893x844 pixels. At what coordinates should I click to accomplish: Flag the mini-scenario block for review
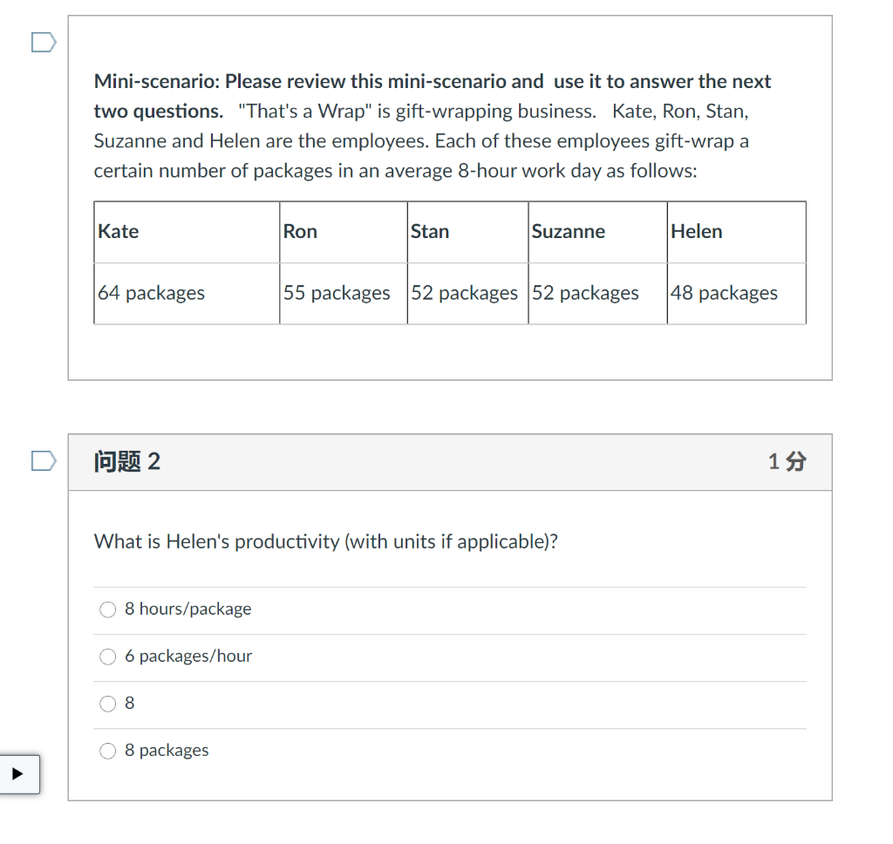point(43,42)
